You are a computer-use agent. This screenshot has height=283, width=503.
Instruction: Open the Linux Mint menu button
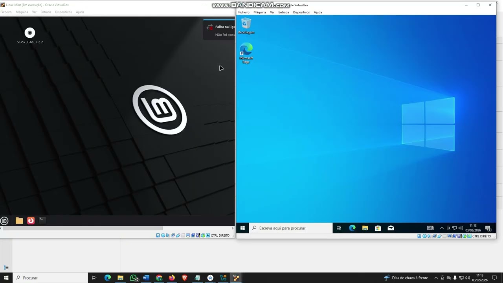(x=4, y=221)
